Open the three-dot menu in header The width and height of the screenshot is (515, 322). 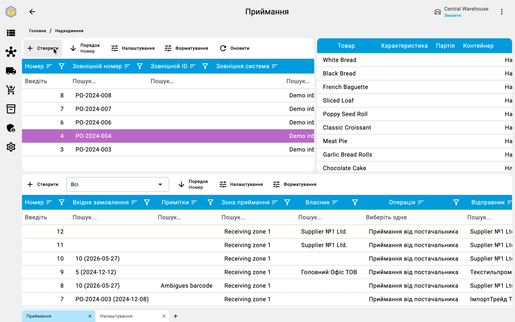coord(502,12)
